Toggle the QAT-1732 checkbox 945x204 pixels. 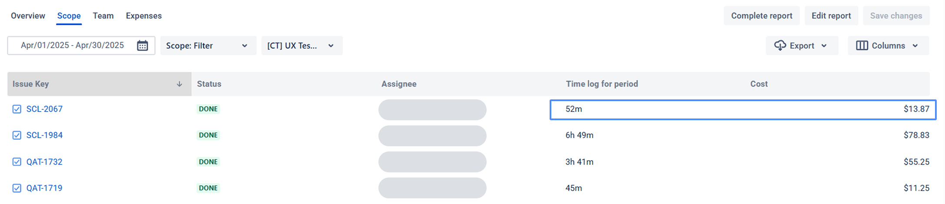[17, 162]
